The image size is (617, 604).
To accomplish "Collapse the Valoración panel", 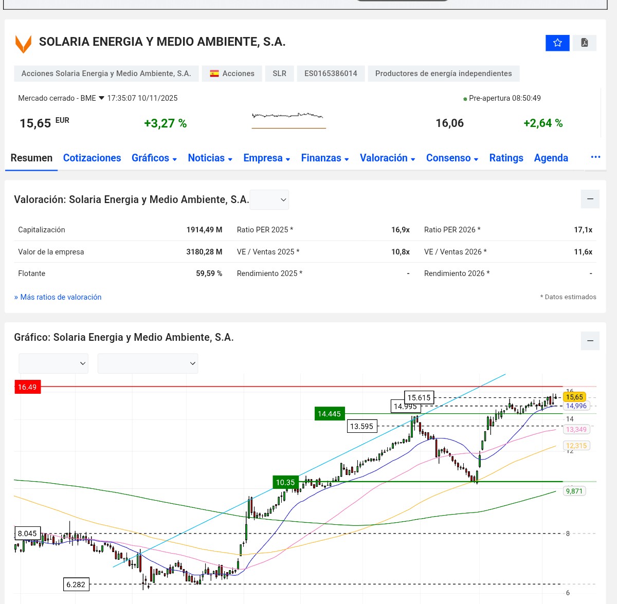I will click(590, 199).
